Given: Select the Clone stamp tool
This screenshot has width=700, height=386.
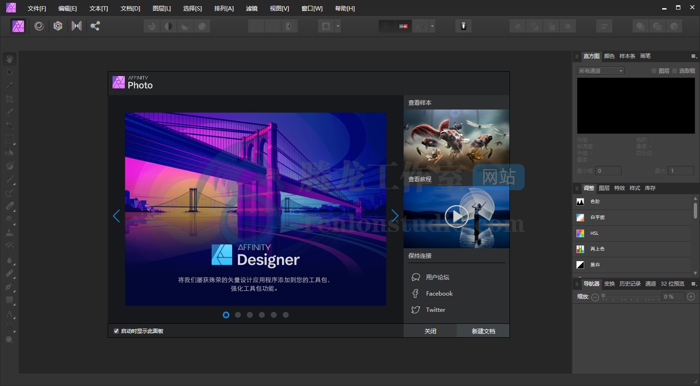Looking at the screenshot, I should [x=10, y=233].
